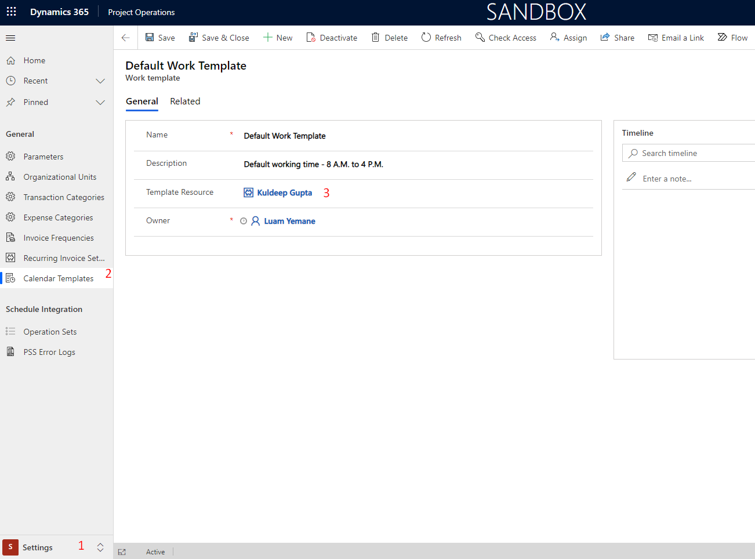
Task: Click Save & Close button
Action: [219, 38]
